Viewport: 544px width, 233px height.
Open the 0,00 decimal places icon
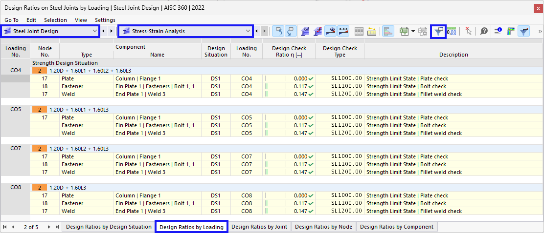point(452,31)
